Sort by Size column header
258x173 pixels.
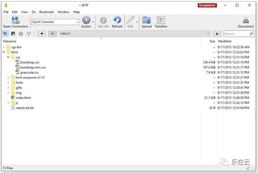point(212,41)
